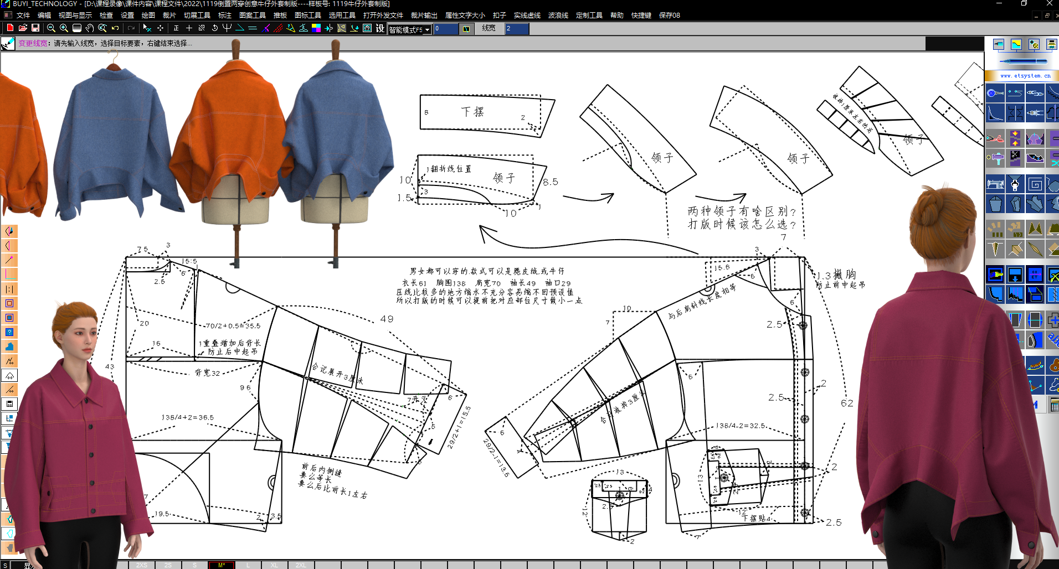The width and height of the screenshot is (1059, 569).
Task: Select the 2XL size tab
Action: [x=301, y=565]
